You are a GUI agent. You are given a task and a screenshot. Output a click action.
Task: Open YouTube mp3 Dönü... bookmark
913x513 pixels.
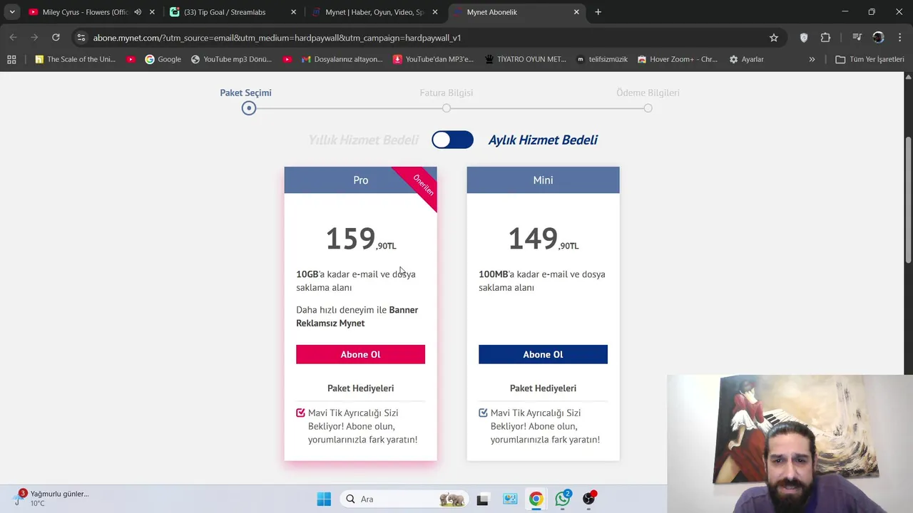tap(231, 59)
